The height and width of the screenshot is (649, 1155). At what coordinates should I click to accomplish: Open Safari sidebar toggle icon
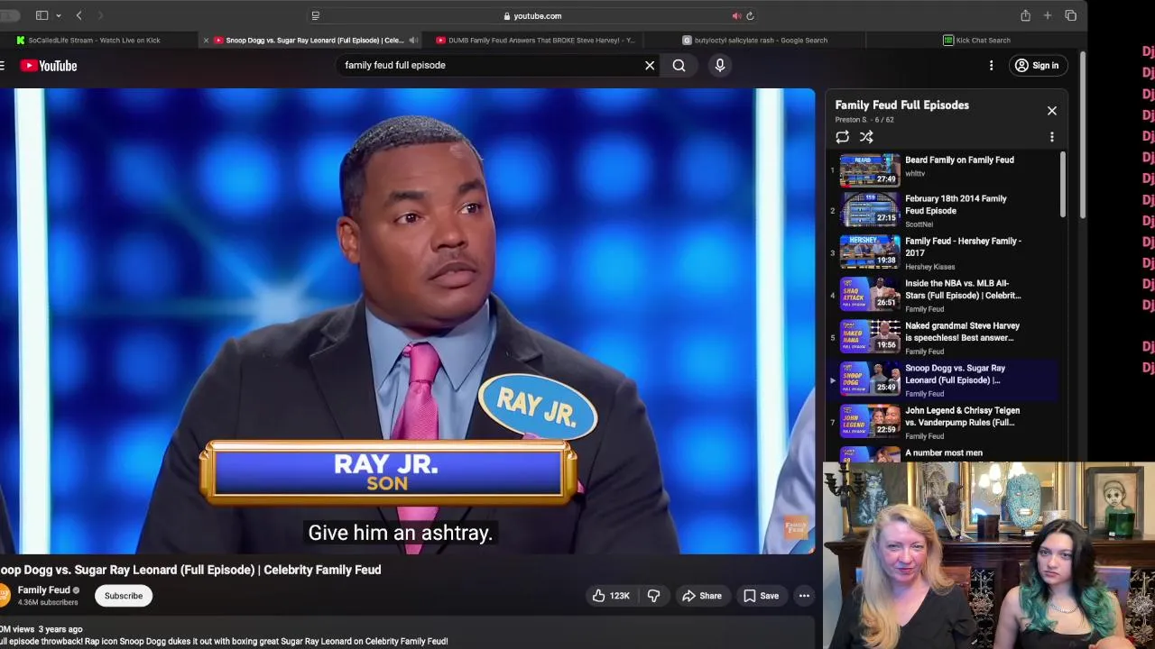point(42,15)
